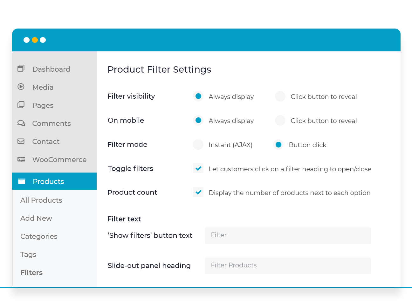Enable 'Instant (AJAX)' filter mode
This screenshot has width=412, height=301.
point(198,144)
